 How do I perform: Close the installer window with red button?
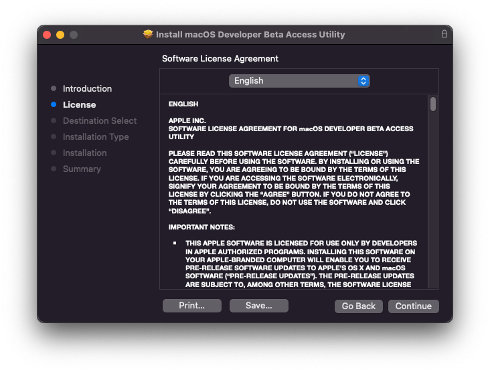[47, 35]
